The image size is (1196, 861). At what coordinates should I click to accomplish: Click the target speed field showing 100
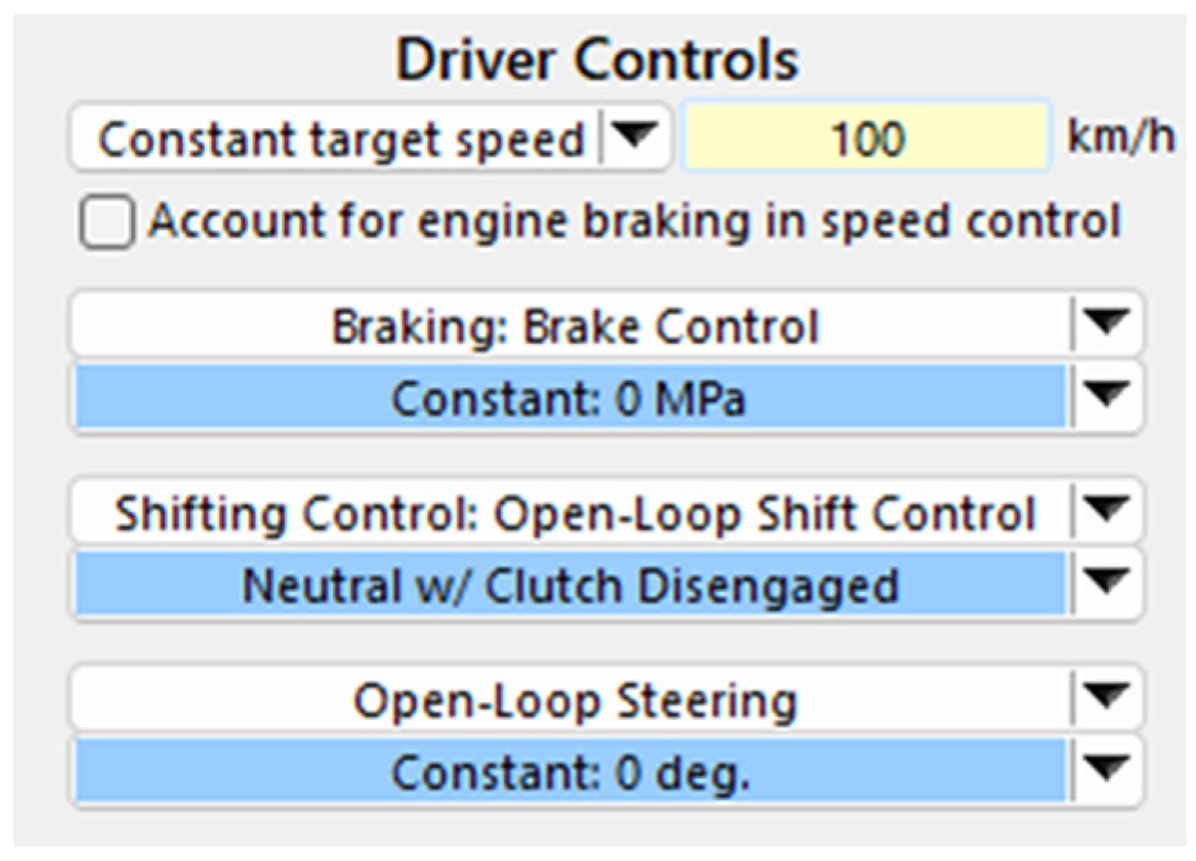click(x=865, y=138)
